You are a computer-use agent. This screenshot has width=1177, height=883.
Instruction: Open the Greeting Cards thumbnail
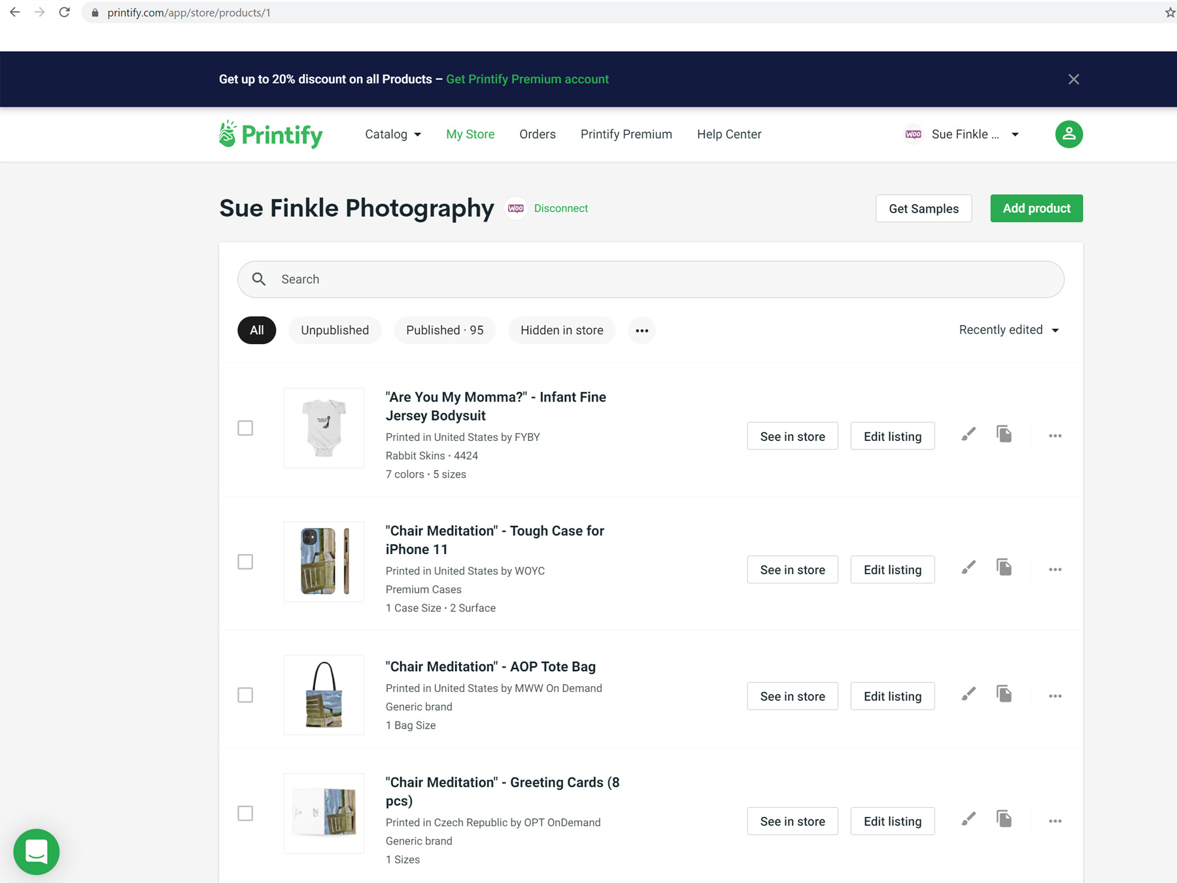point(324,813)
